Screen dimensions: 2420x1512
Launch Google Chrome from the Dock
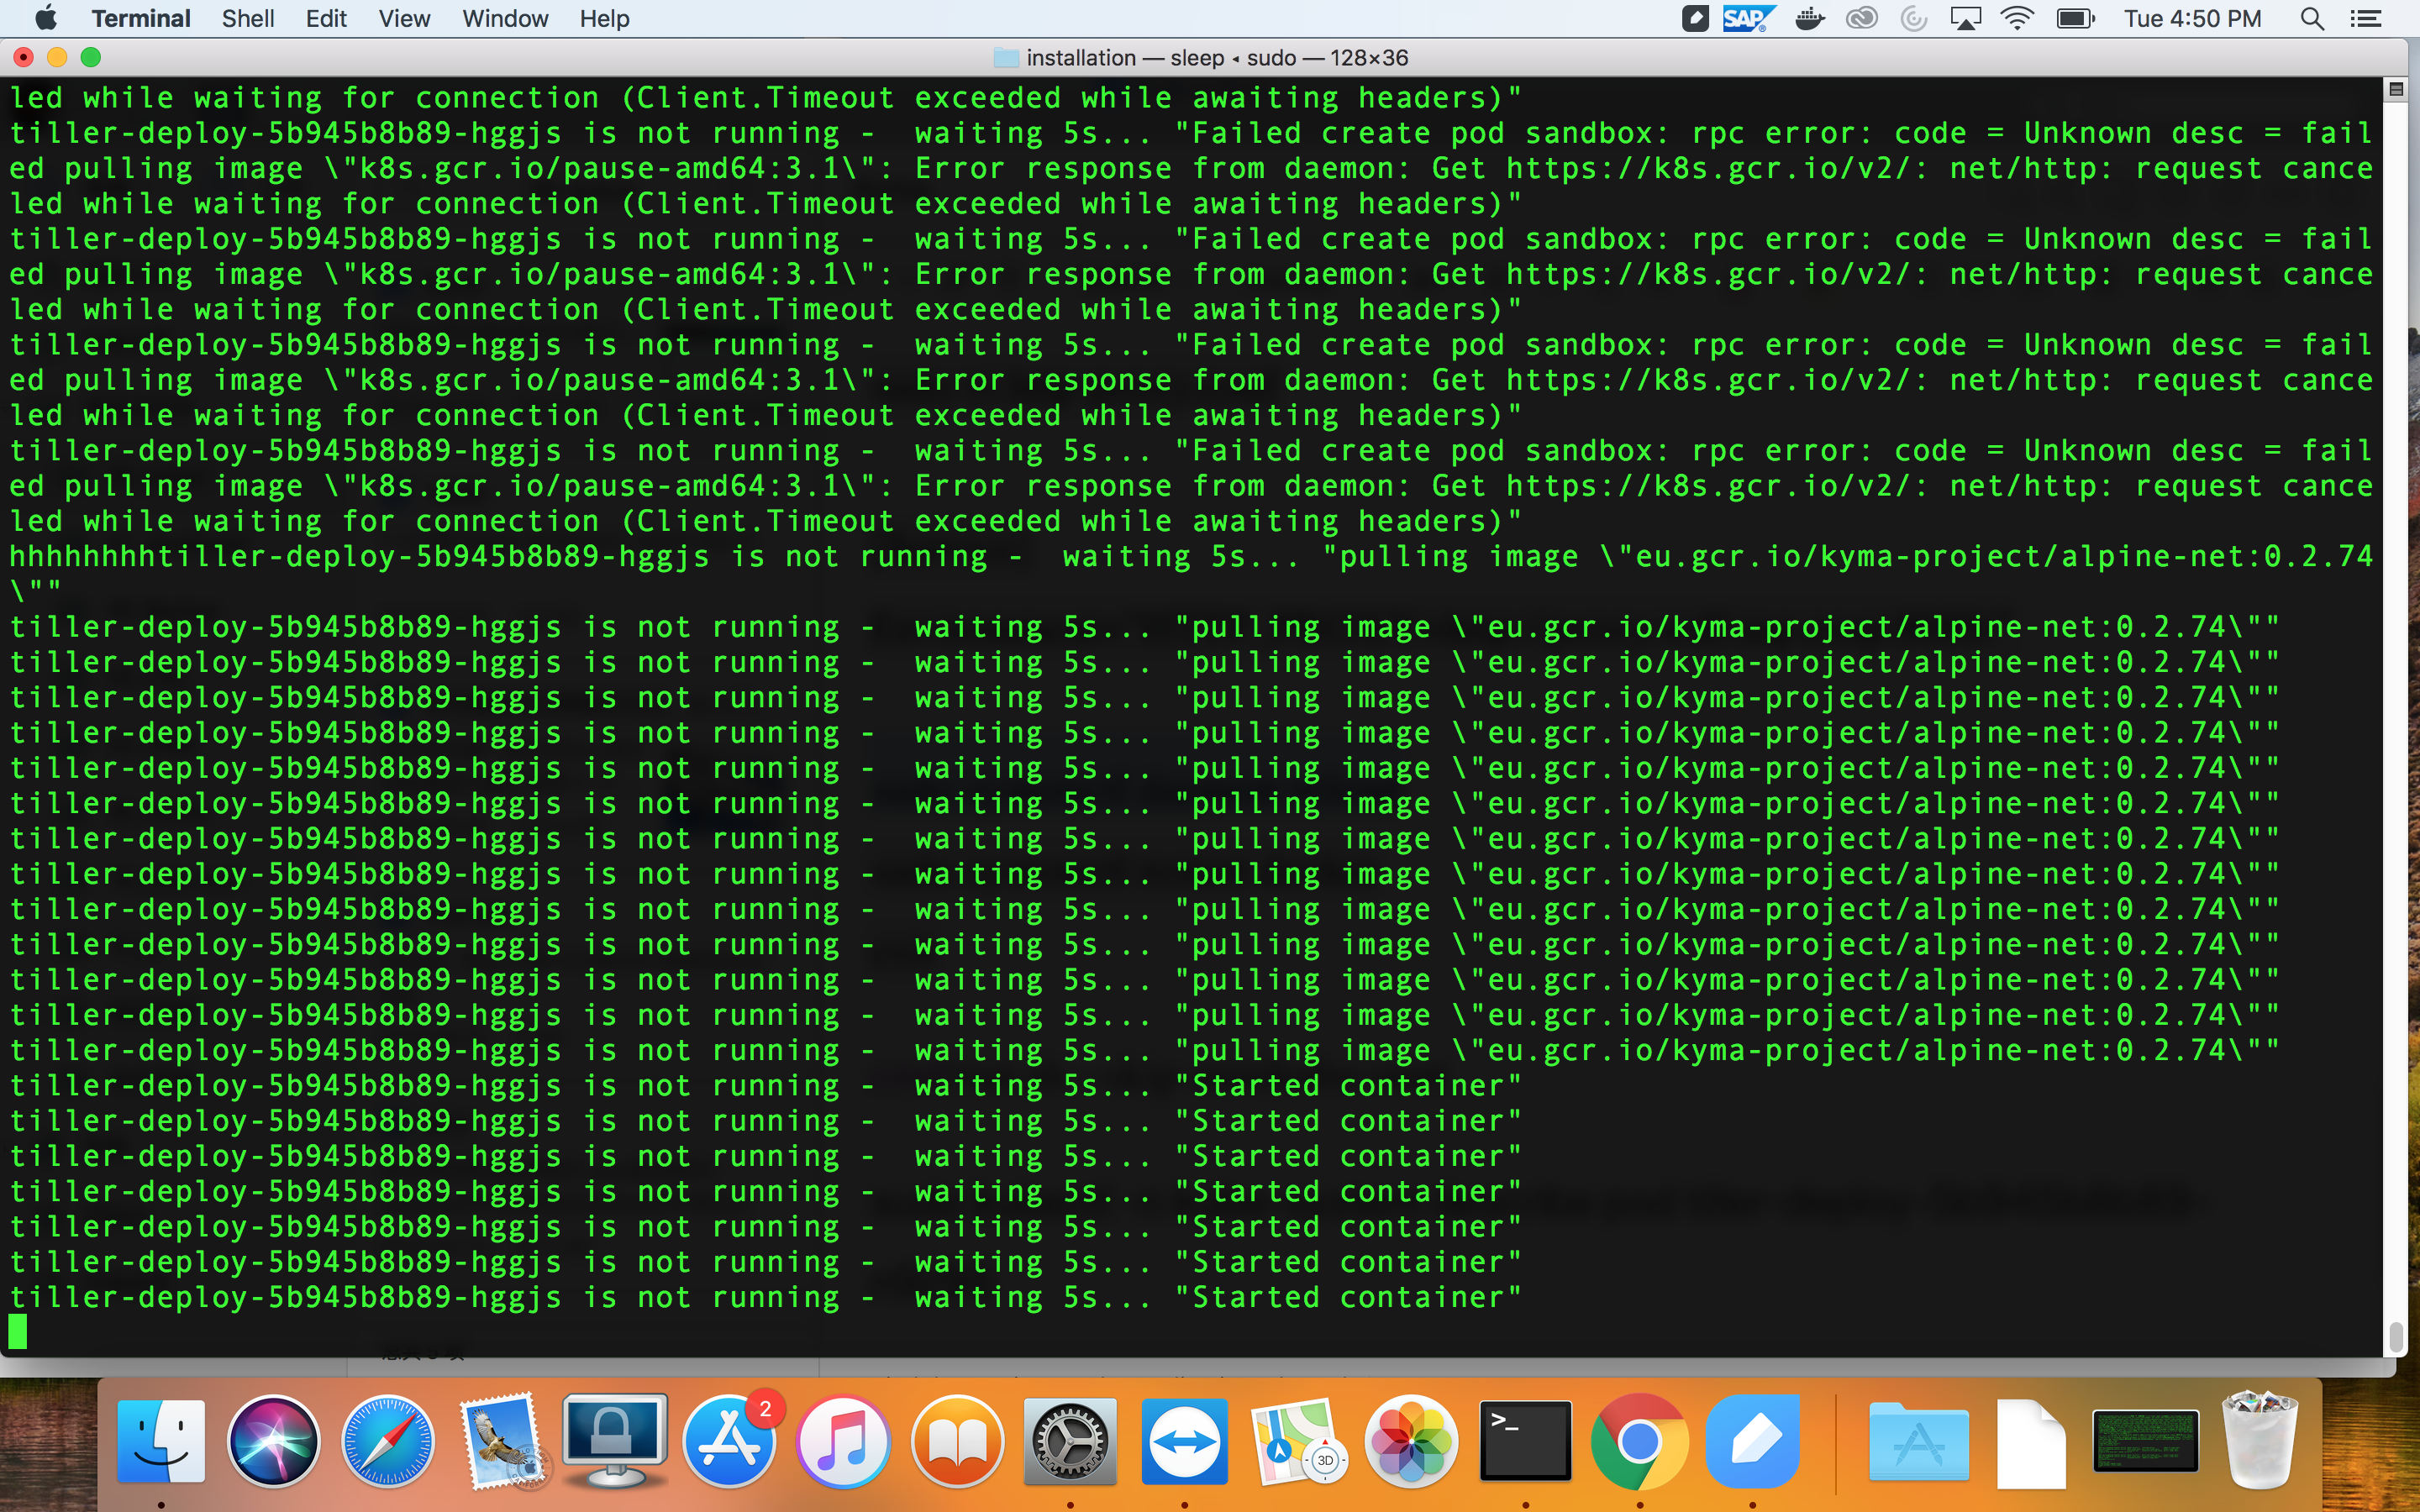point(1639,1440)
